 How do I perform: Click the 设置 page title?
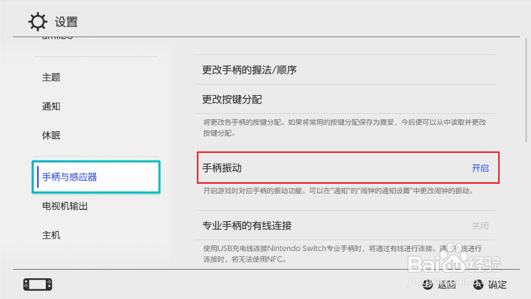pyautogui.click(x=66, y=22)
